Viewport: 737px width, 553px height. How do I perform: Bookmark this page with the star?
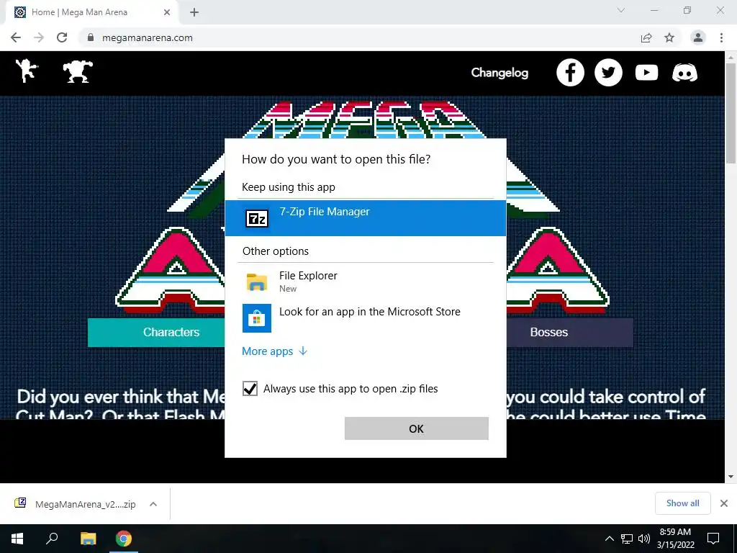pos(669,37)
